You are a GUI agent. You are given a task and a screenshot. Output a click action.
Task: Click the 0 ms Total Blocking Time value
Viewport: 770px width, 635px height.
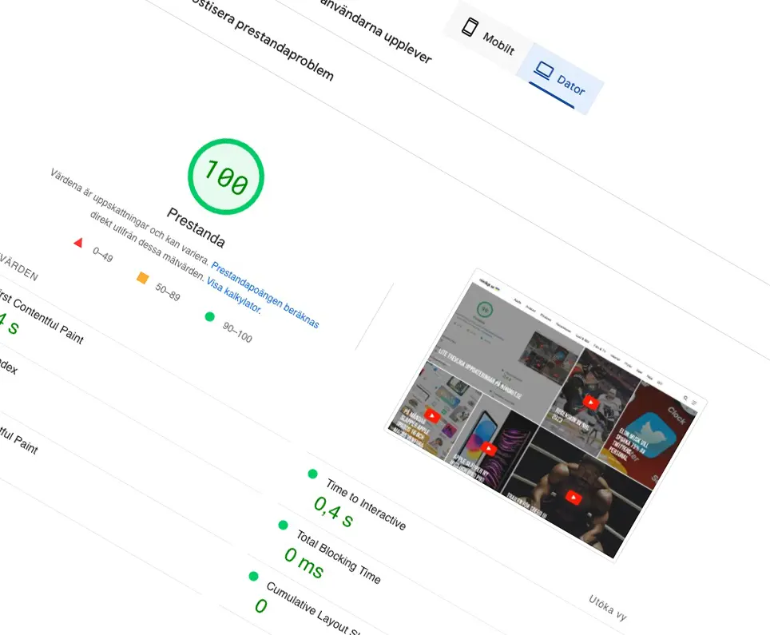pos(304,562)
